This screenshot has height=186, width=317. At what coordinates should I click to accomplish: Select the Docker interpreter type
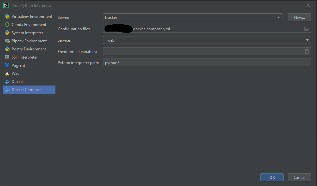pos(29,81)
